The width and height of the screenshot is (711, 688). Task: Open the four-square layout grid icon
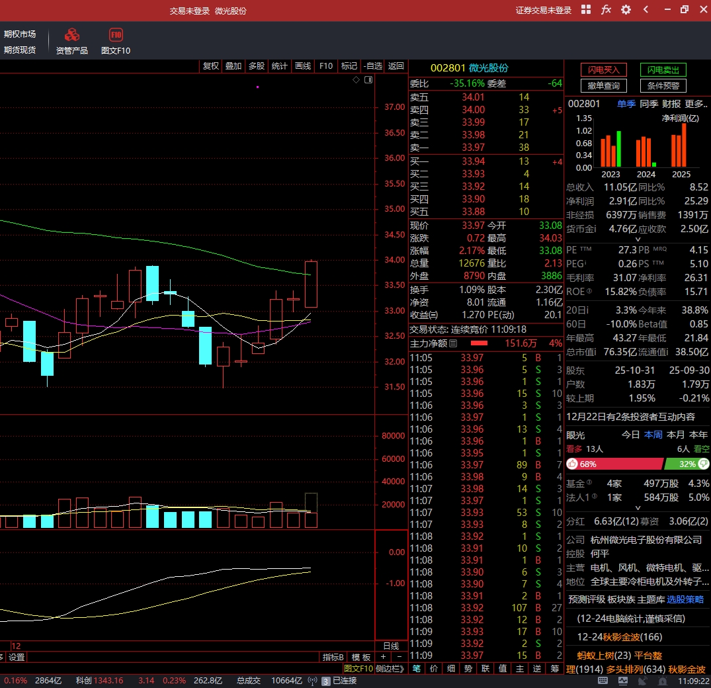point(586,10)
